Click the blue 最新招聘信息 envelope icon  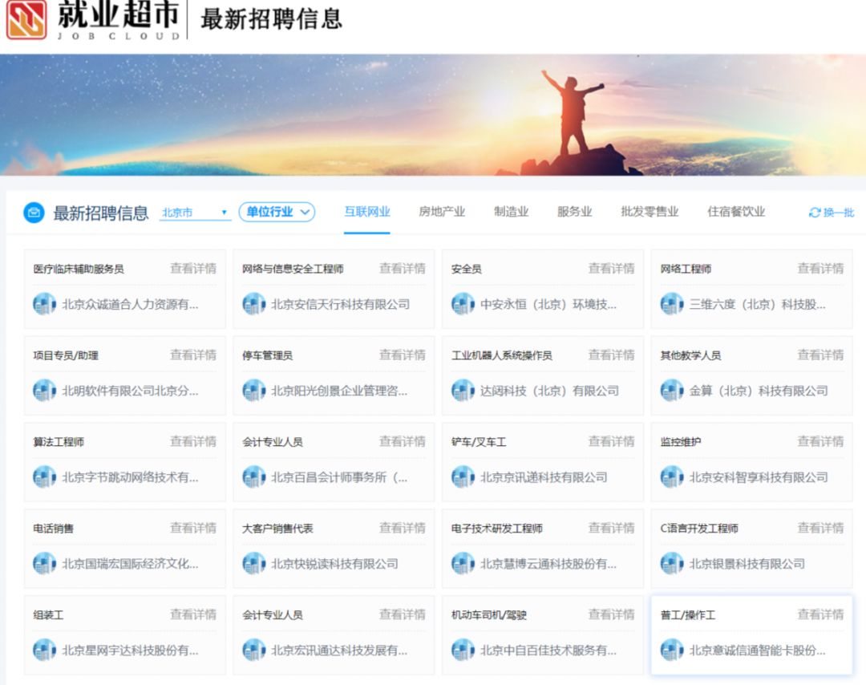(x=34, y=213)
